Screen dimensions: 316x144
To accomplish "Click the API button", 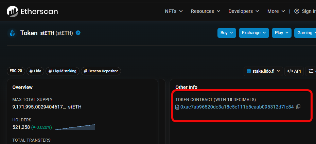I will tap(294, 71).
